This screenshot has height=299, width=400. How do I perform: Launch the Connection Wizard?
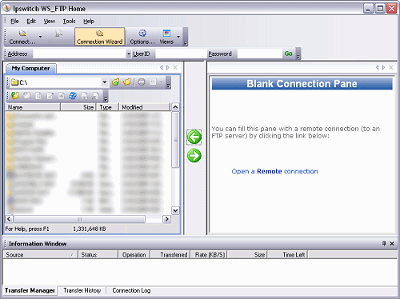100,37
